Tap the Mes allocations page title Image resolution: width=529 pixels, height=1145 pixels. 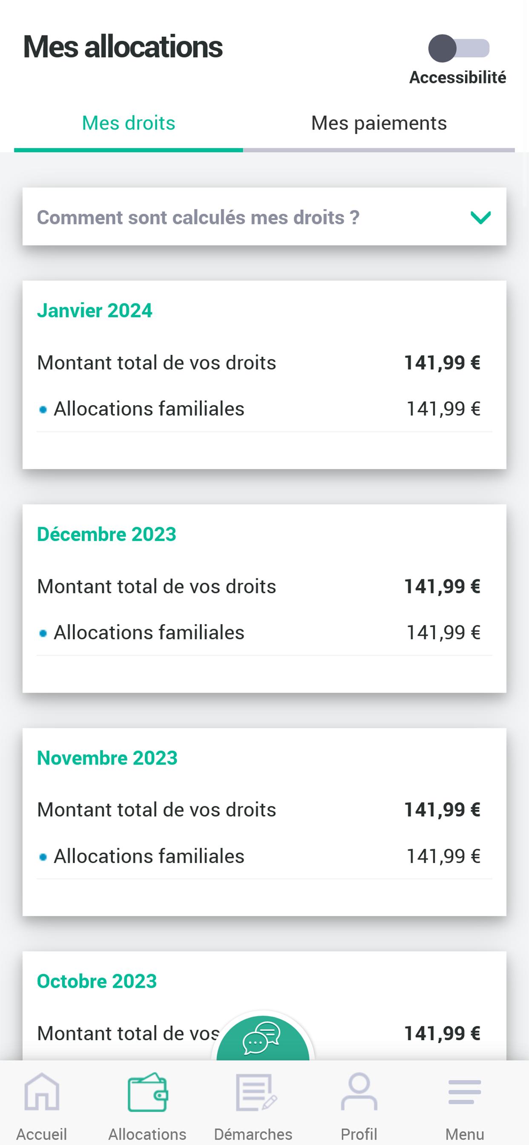(x=123, y=47)
